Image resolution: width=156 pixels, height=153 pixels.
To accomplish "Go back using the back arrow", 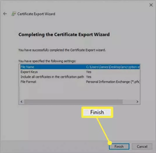I will (x=5, y=14).
